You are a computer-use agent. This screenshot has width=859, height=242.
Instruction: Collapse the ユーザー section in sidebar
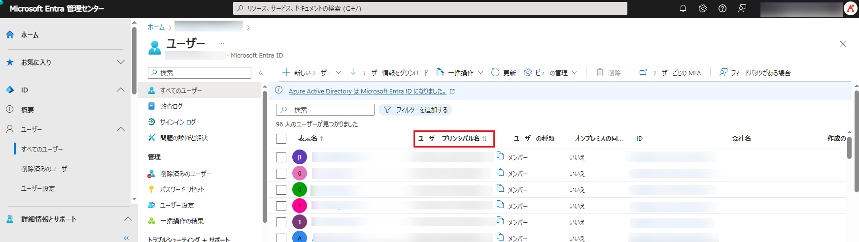pyautogui.click(x=121, y=129)
